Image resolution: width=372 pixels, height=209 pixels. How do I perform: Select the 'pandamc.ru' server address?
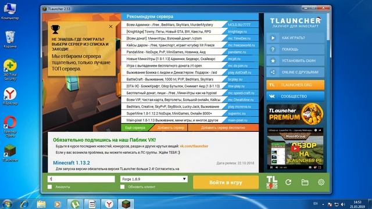click(237, 52)
